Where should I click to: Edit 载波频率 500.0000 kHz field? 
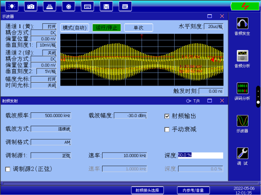(51, 115)
